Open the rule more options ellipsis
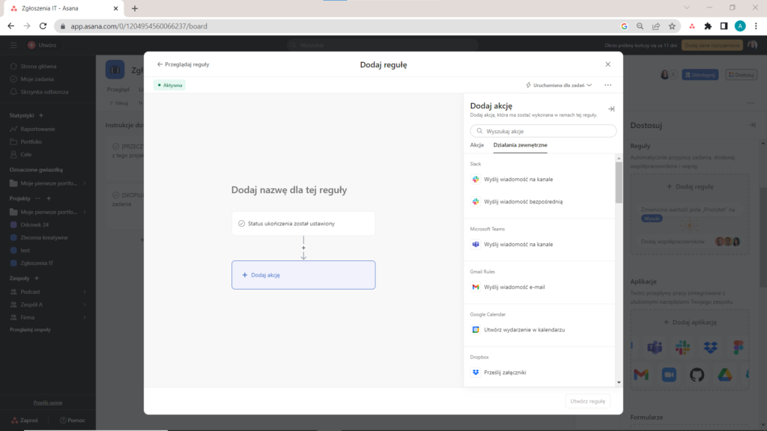Image resolution: width=767 pixels, height=431 pixels. tap(607, 85)
